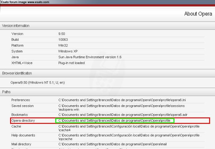Click the Help documents row label
215x149 pixels.
[23, 135]
